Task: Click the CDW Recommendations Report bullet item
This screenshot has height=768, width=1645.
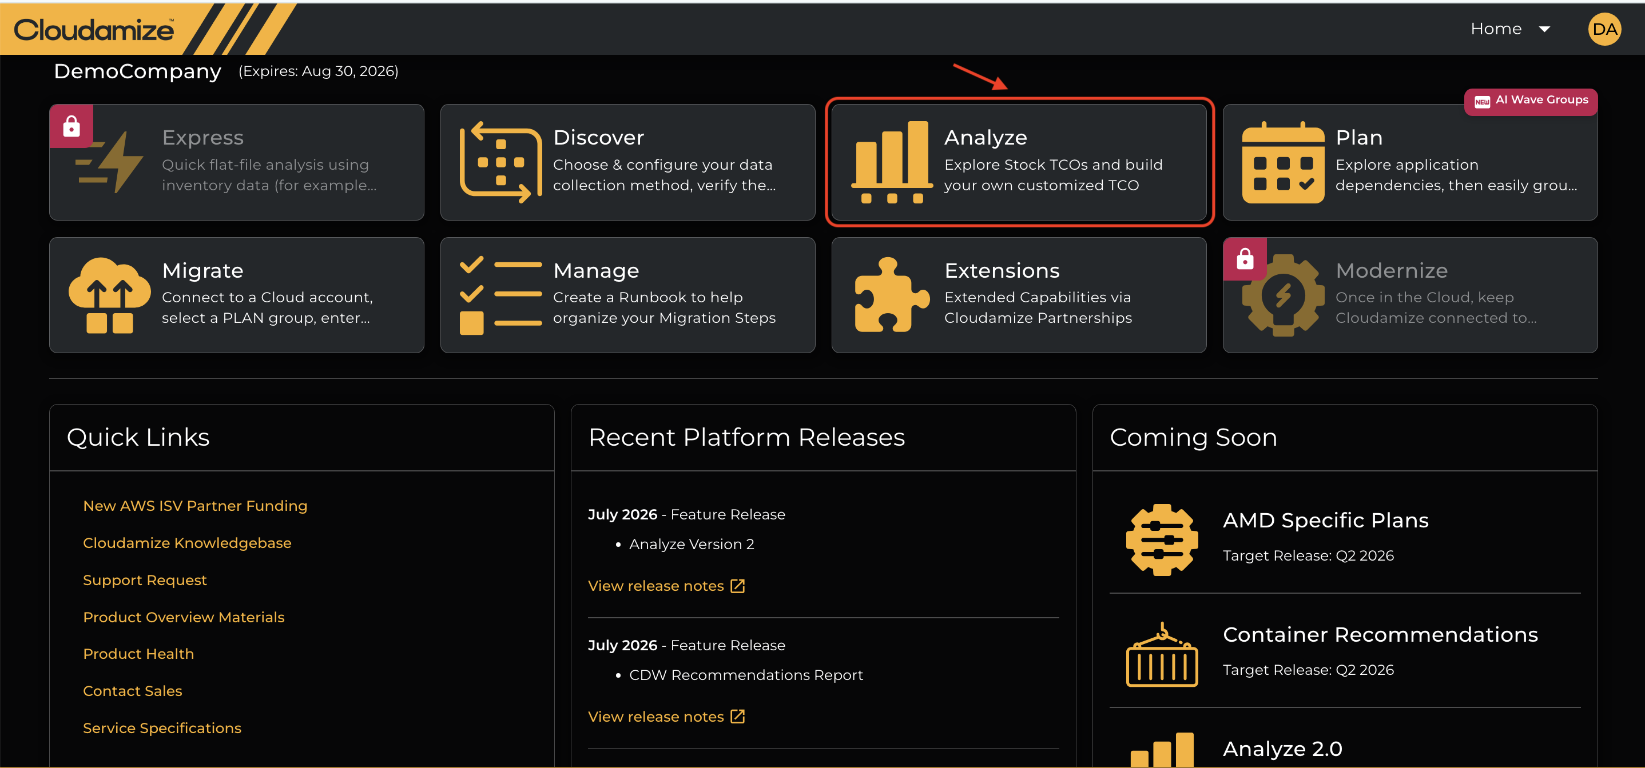Action: (x=746, y=675)
